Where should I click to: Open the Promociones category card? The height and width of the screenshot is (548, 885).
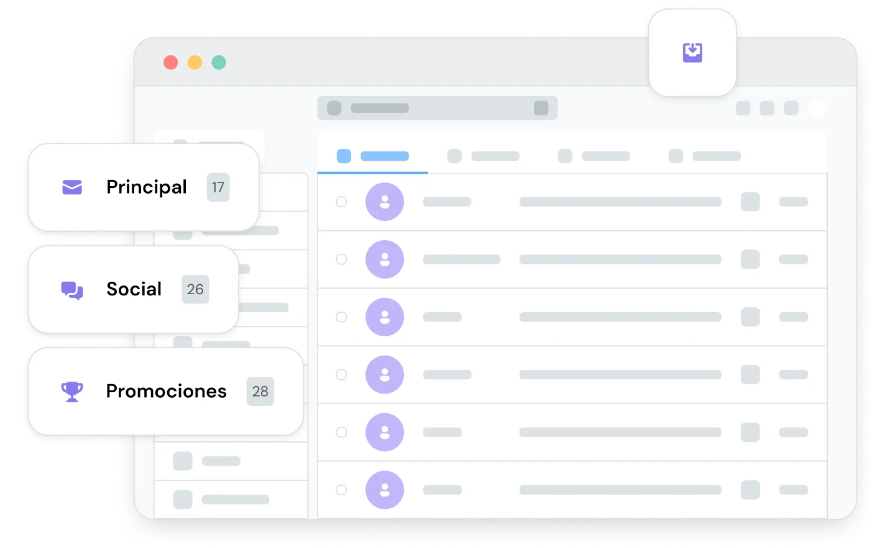(x=165, y=392)
